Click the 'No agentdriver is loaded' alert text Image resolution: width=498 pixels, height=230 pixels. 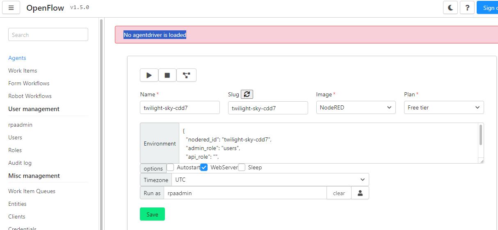155,35
